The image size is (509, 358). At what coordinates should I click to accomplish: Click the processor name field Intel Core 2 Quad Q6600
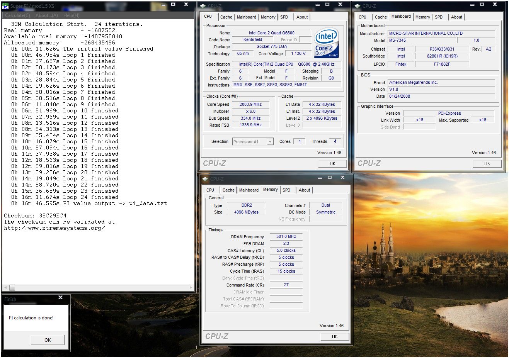272,33
